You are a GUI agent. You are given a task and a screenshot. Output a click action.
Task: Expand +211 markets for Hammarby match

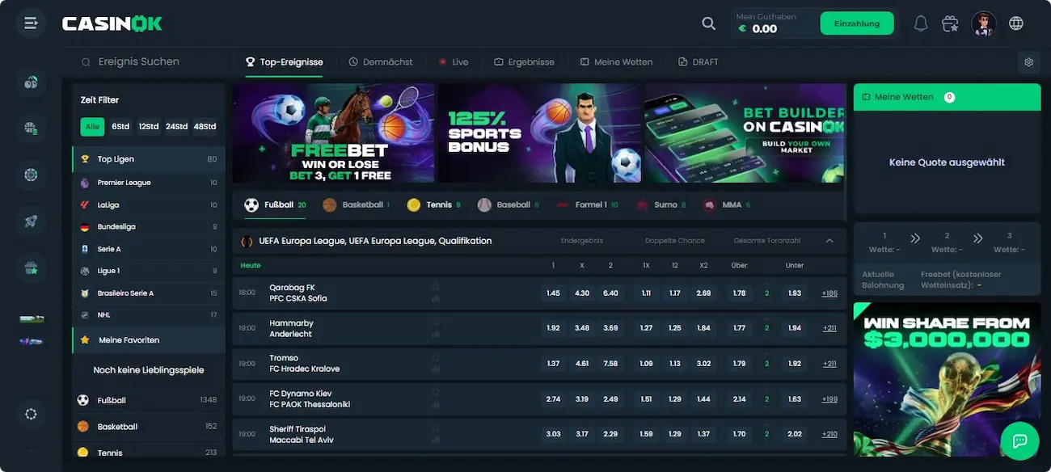(x=829, y=328)
